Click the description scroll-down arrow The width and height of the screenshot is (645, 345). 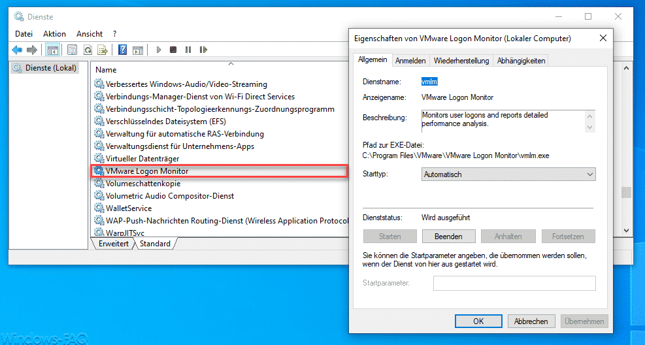tap(590, 127)
